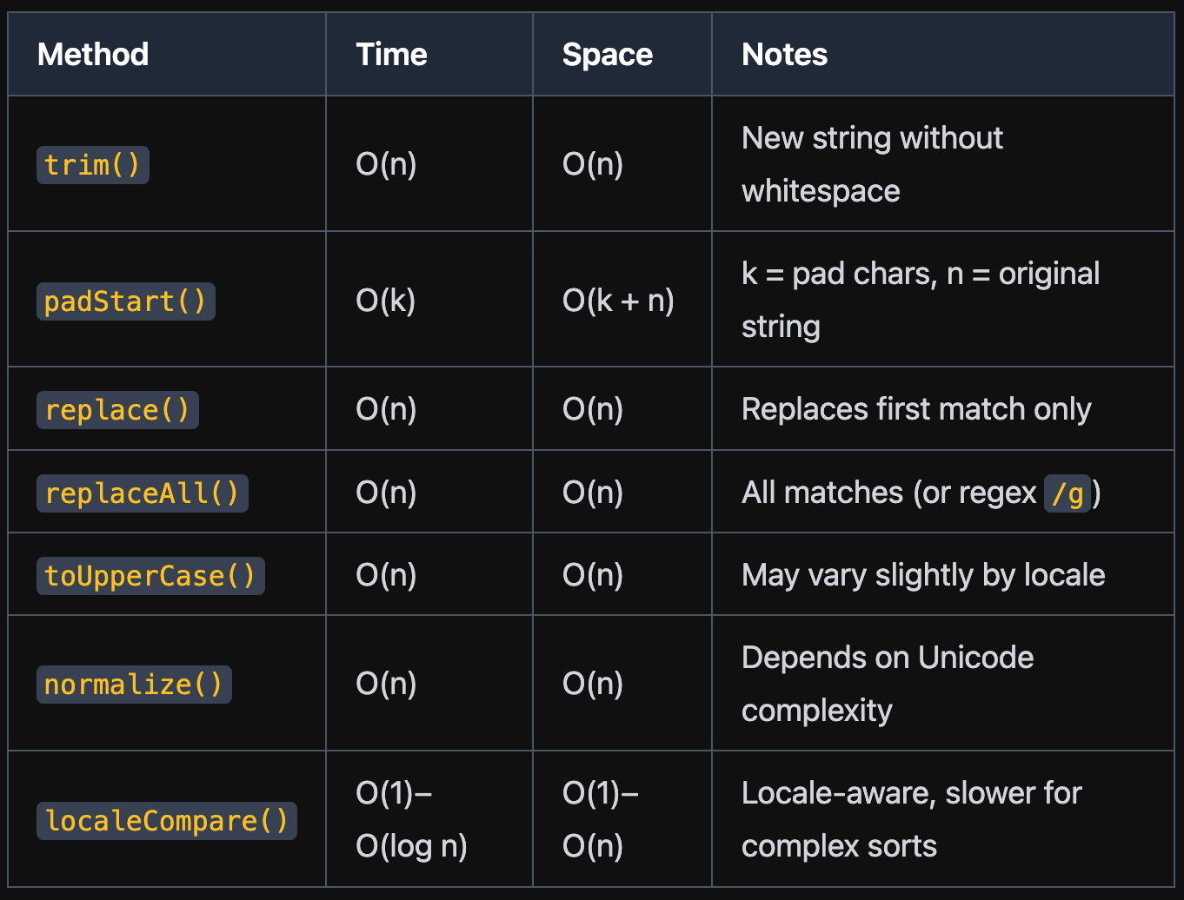Select 'Locale-aware, slower for complex sorts' note
The image size is (1184, 900).
click(912, 819)
